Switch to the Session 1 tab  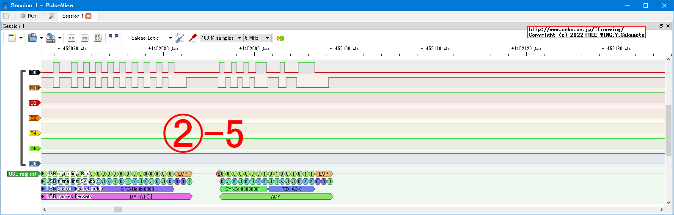click(72, 16)
